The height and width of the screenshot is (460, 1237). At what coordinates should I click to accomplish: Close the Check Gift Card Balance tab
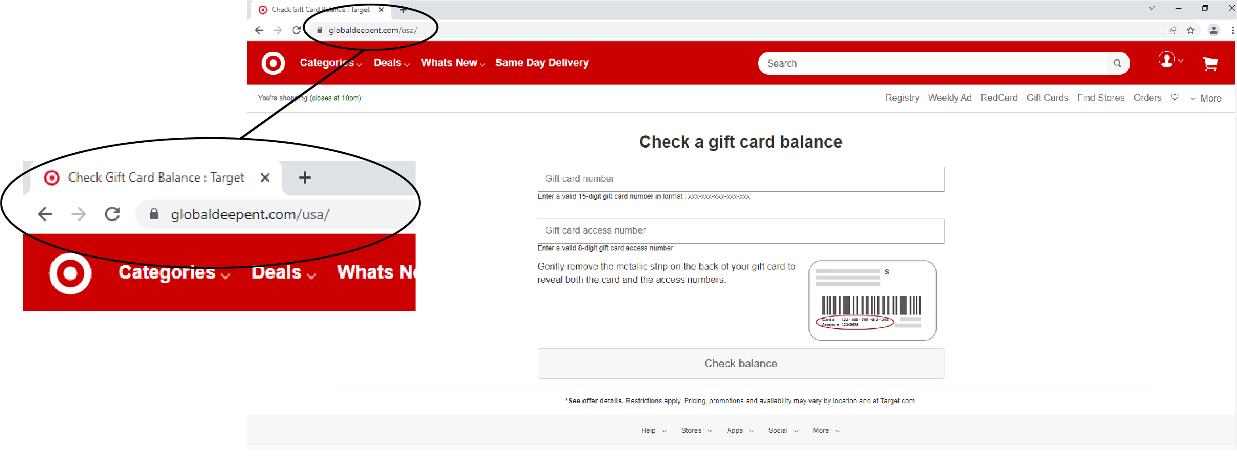[x=381, y=10]
